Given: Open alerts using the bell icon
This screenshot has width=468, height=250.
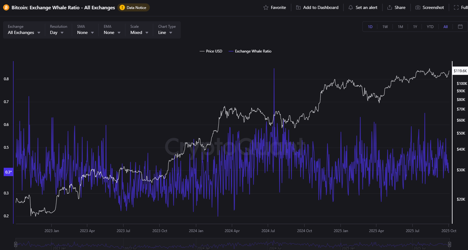Looking at the screenshot, I should 351,7.
